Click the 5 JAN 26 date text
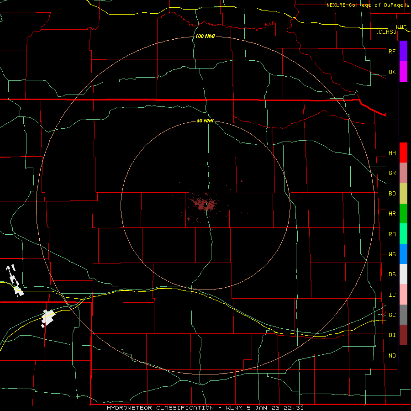Viewport: 411px width, 411px height. [x=263, y=408]
